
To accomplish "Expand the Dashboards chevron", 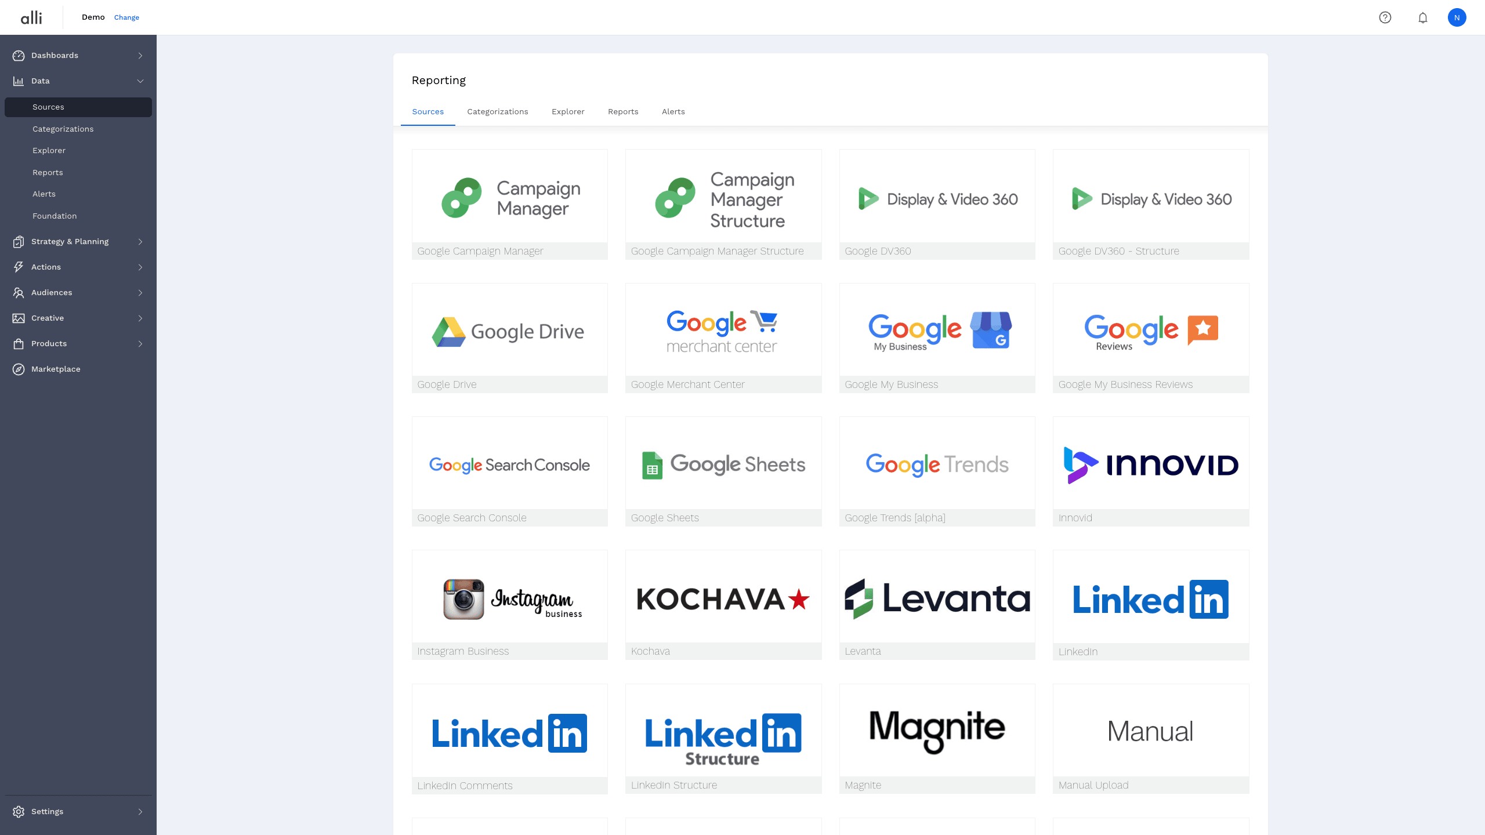I will 140,56.
